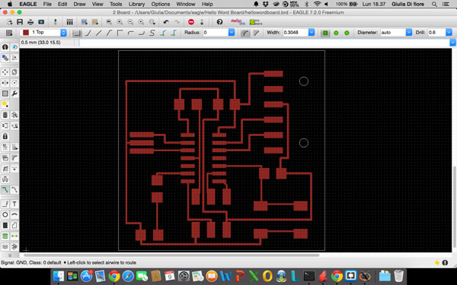Open the layer dropdown showing 1 Top

pyautogui.click(x=43, y=32)
